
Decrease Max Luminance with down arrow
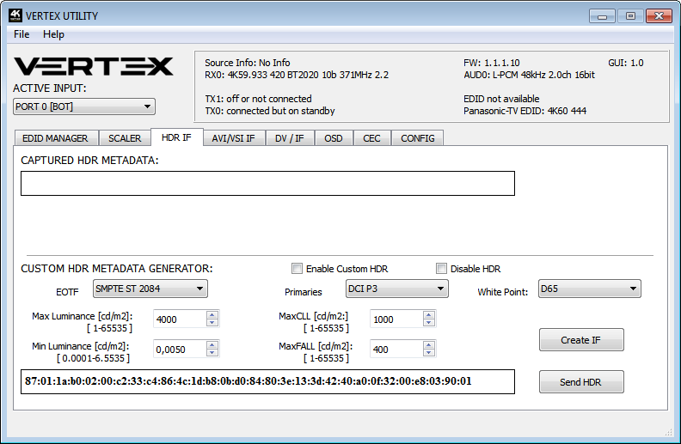212,324
